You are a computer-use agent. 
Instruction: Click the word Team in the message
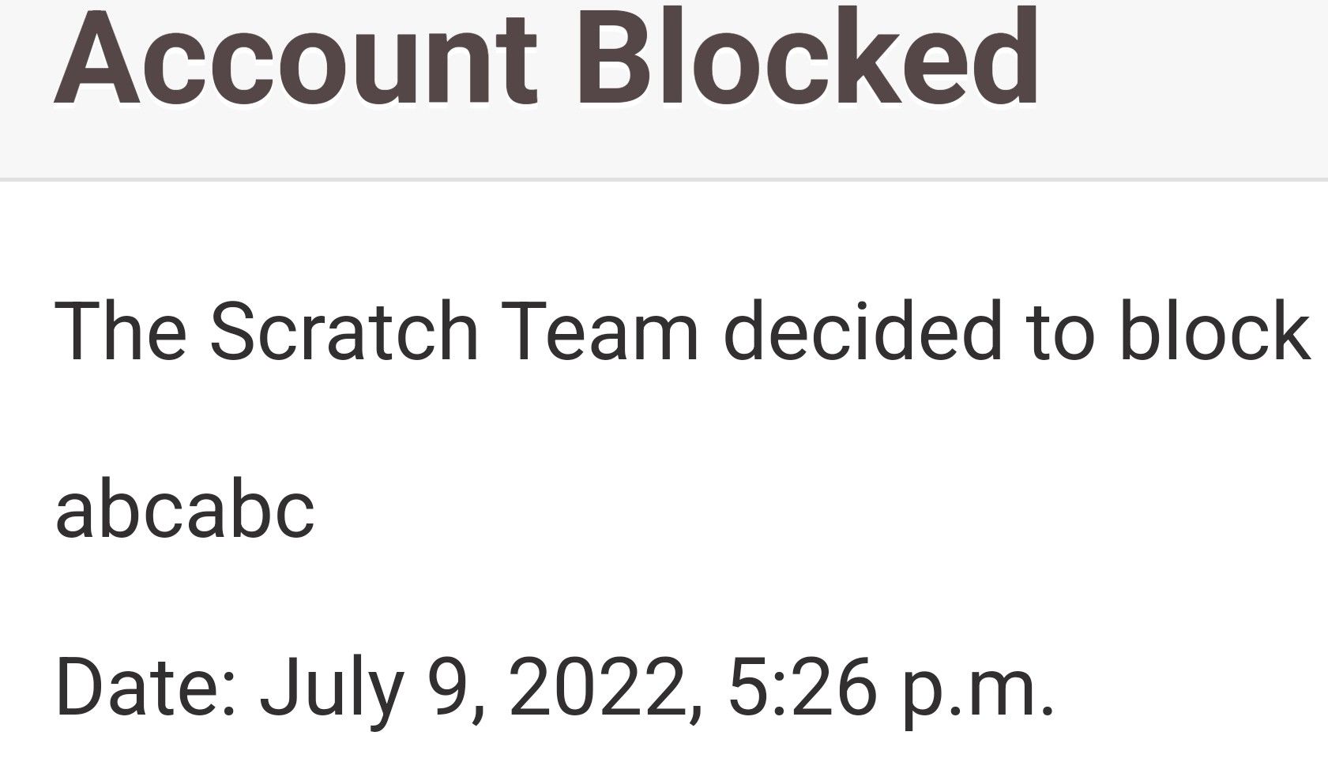(x=600, y=330)
